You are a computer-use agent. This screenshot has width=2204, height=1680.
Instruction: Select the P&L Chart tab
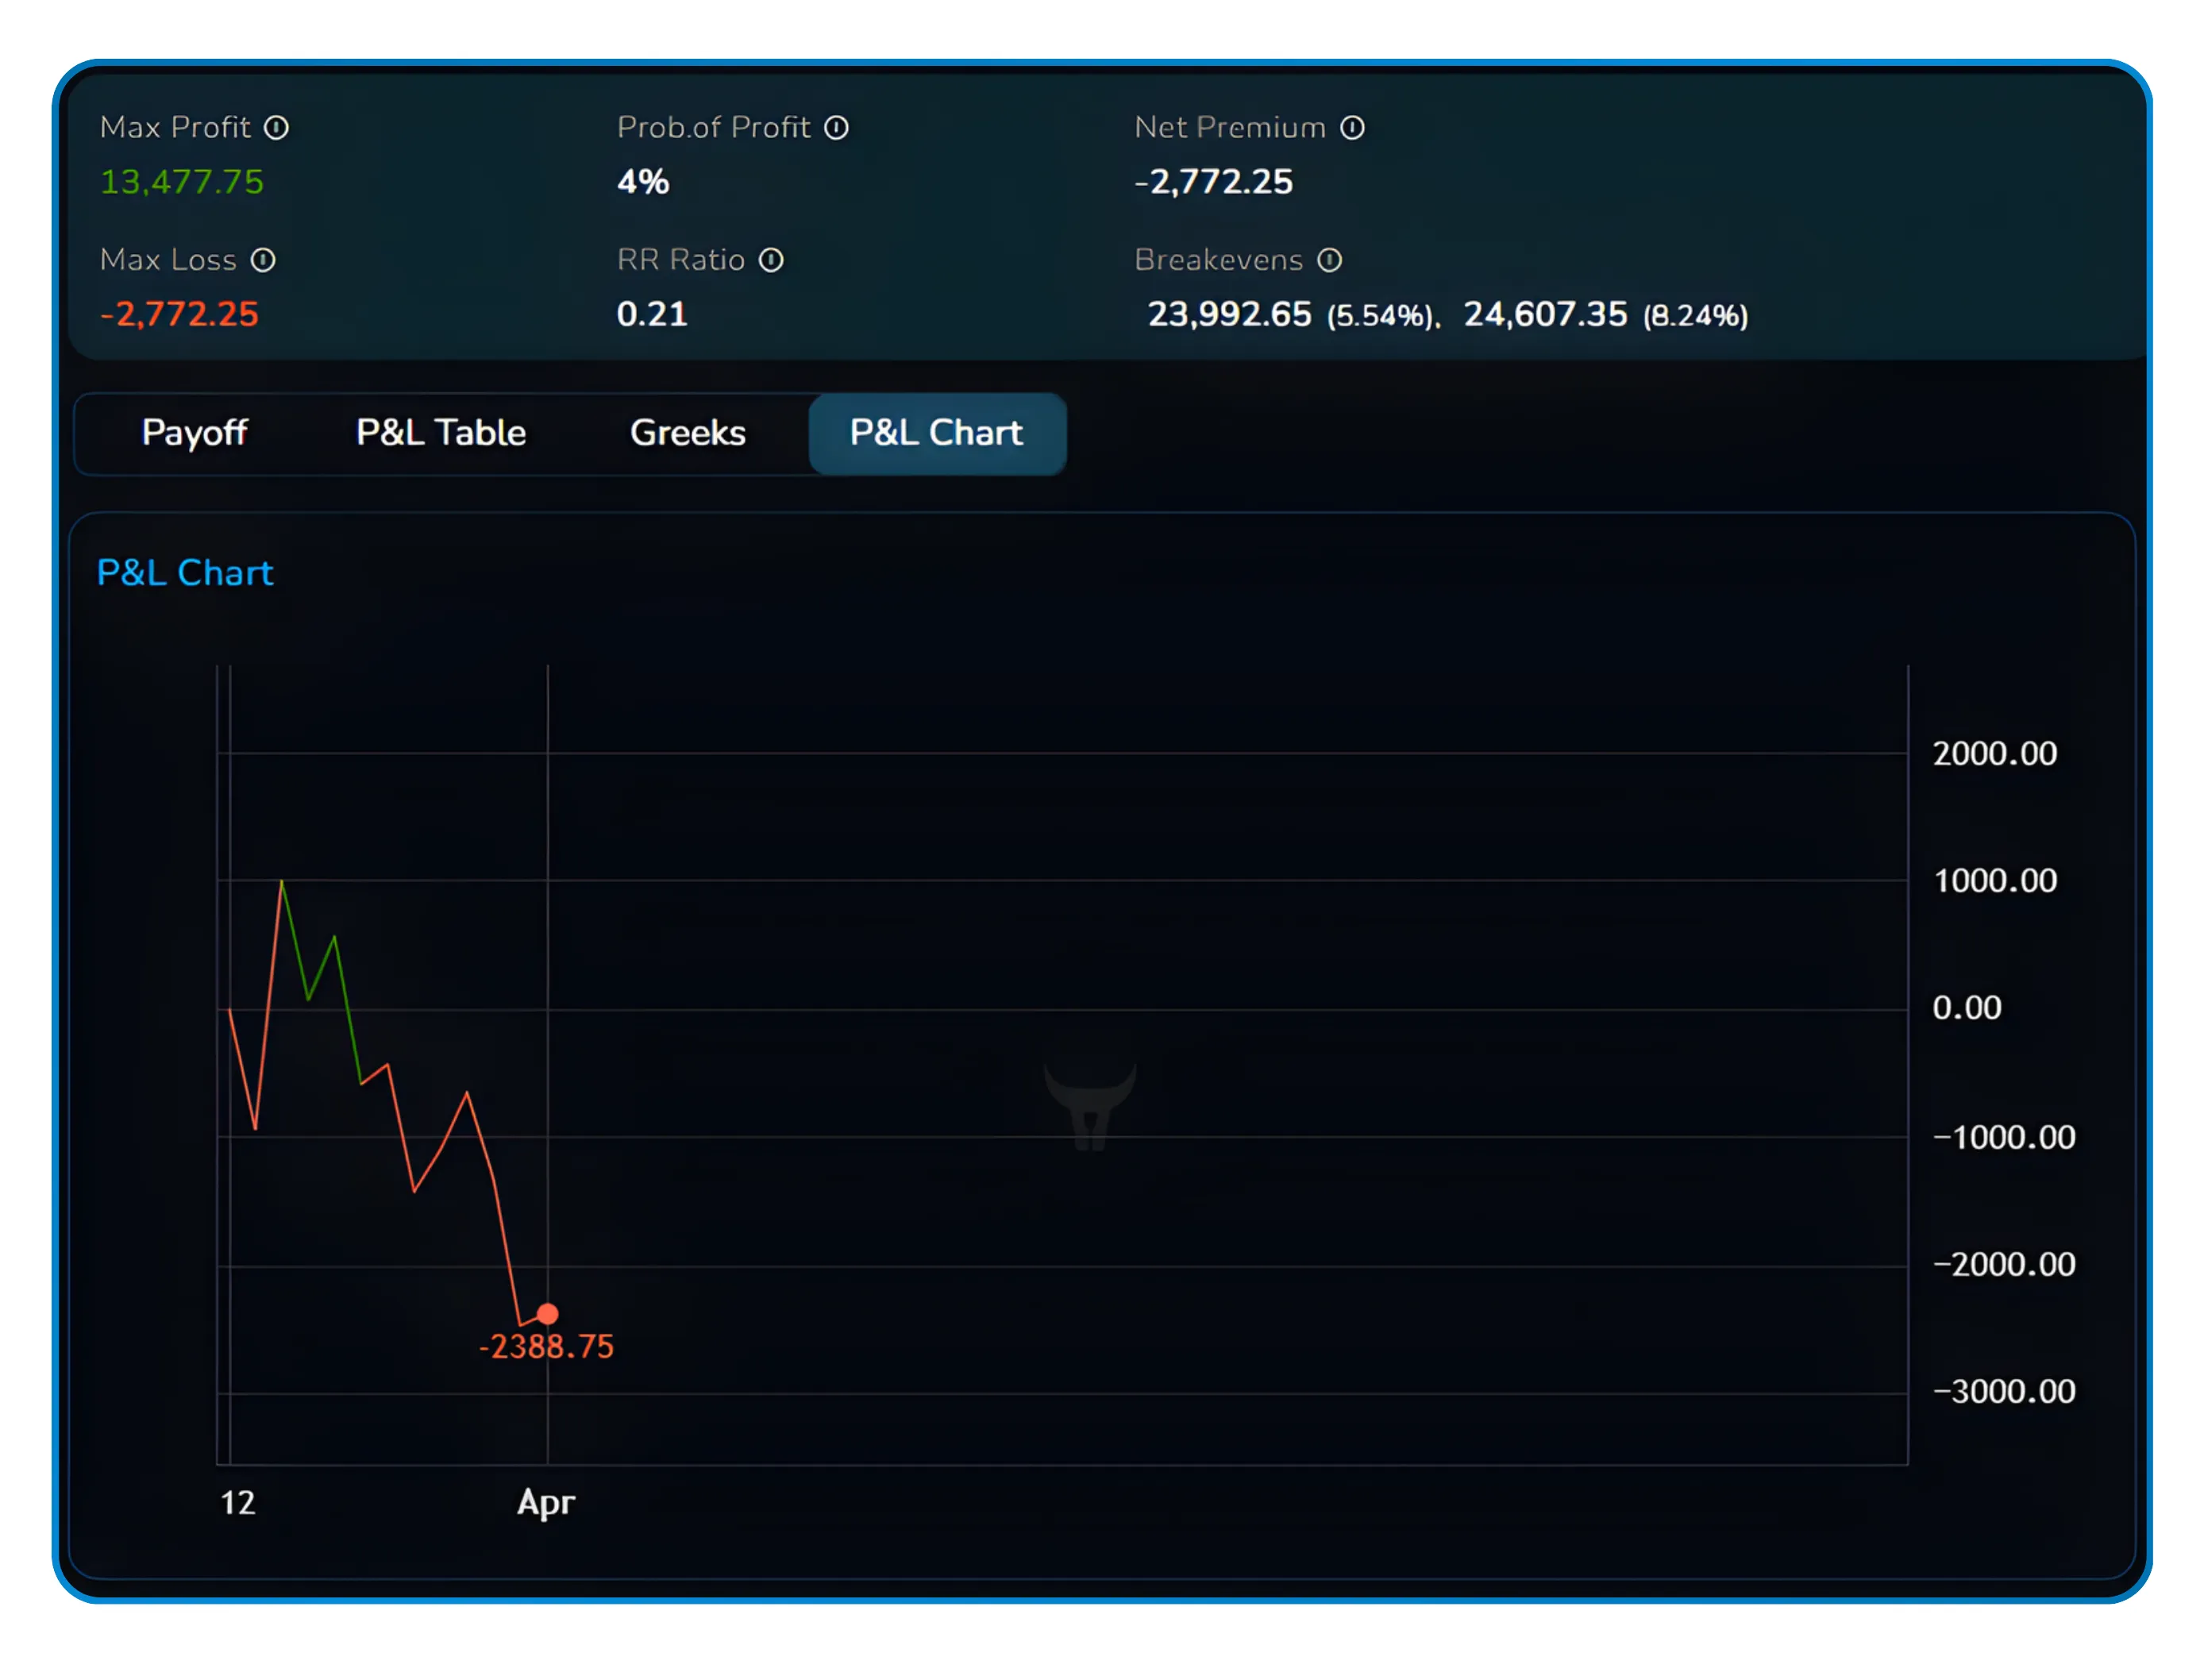[937, 433]
